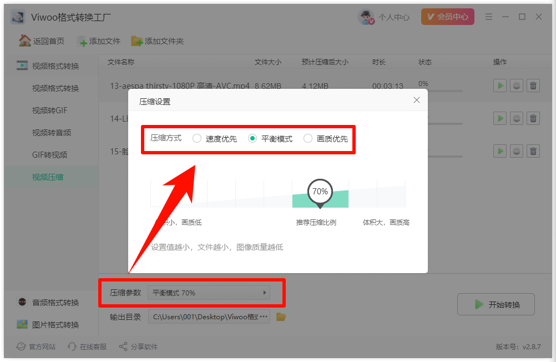Click 预计压缩后大小 column header
The height and width of the screenshot is (362, 556).
[x=325, y=62]
